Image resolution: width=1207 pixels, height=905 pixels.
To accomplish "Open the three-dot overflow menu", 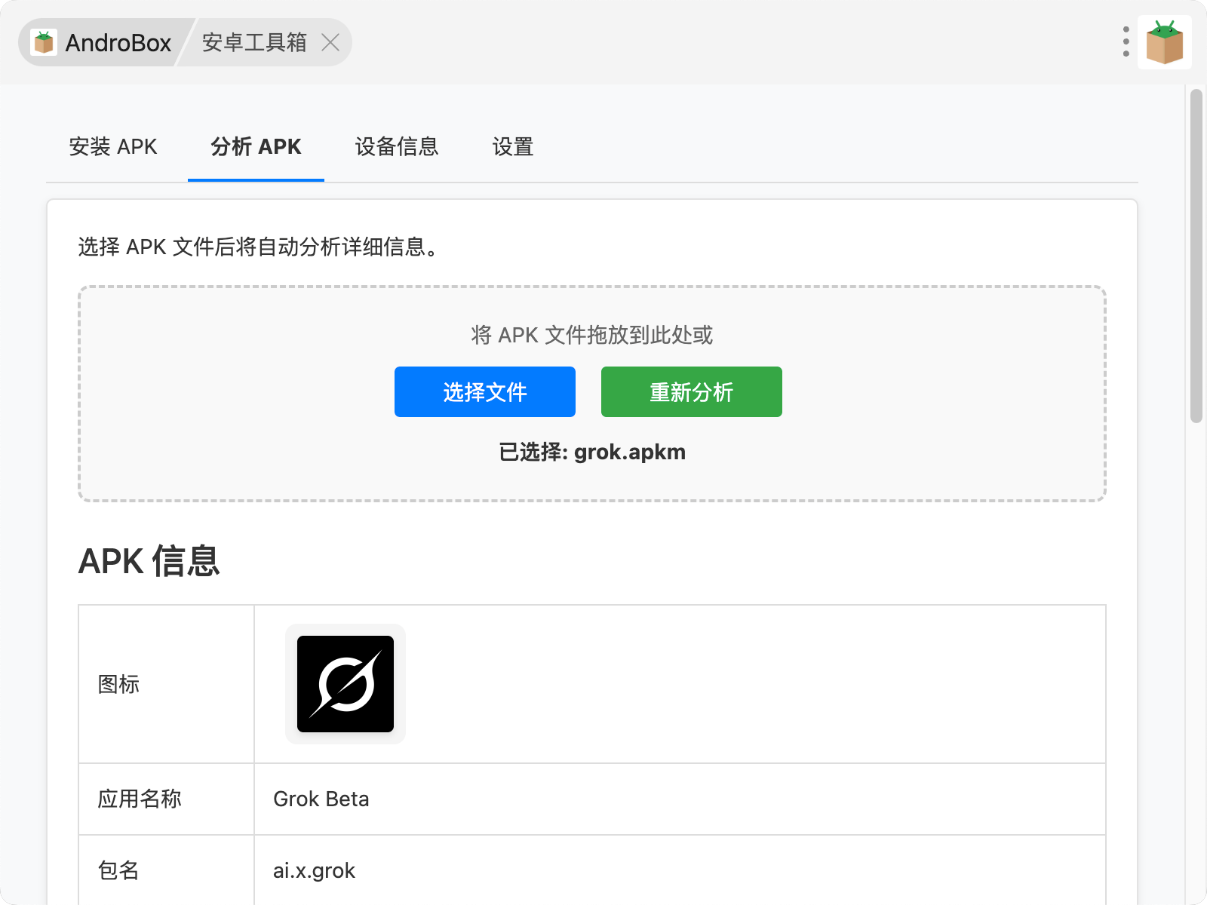I will coord(1126,42).
